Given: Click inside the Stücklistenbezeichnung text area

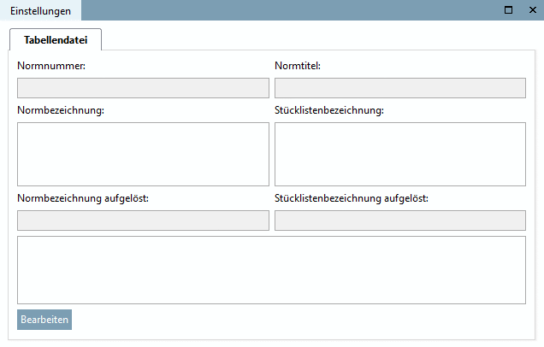Looking at the screenshot, I should tap(399, 154).
